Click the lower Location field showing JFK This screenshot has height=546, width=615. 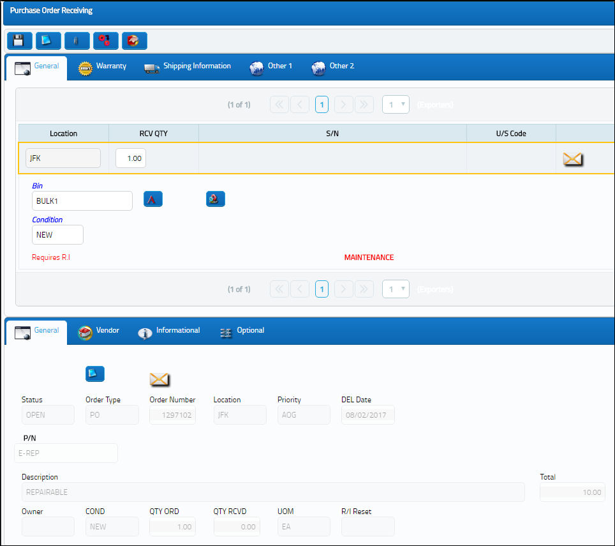coord(240,415)
